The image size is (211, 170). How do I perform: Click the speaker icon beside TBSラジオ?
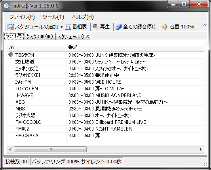tap(11, 55)
